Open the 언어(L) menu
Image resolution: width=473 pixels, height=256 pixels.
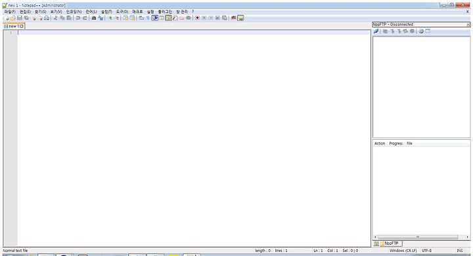91,11
